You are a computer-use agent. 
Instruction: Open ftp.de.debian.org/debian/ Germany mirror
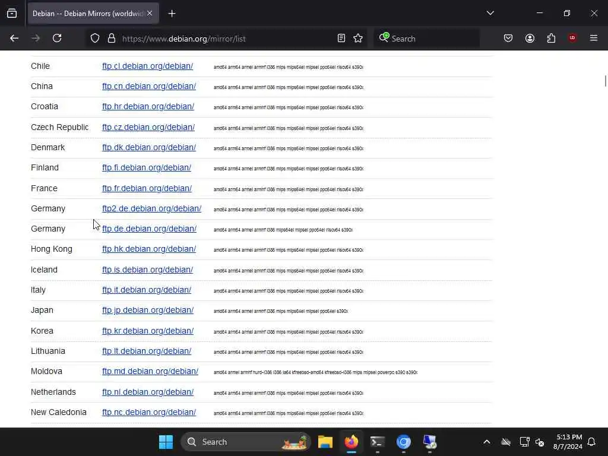(149, 229)
